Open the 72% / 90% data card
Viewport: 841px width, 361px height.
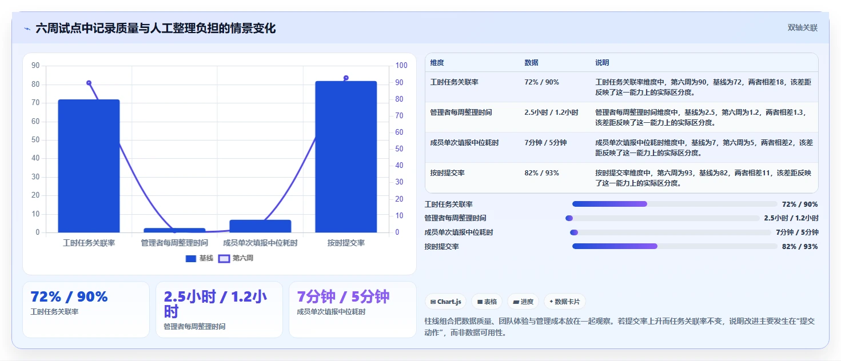[86, 310]
